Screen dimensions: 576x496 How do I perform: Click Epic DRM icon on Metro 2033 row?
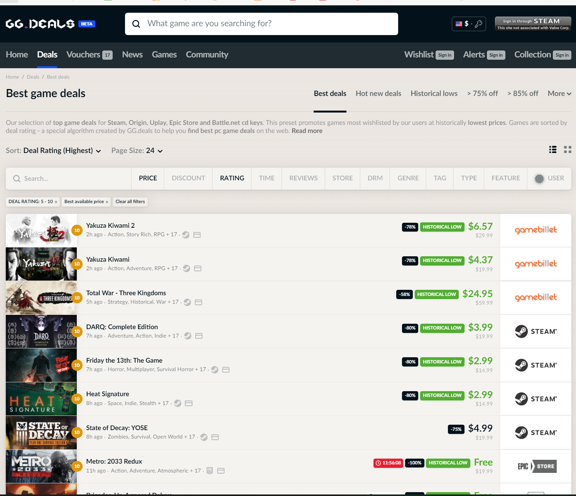[x=209, y=471]
